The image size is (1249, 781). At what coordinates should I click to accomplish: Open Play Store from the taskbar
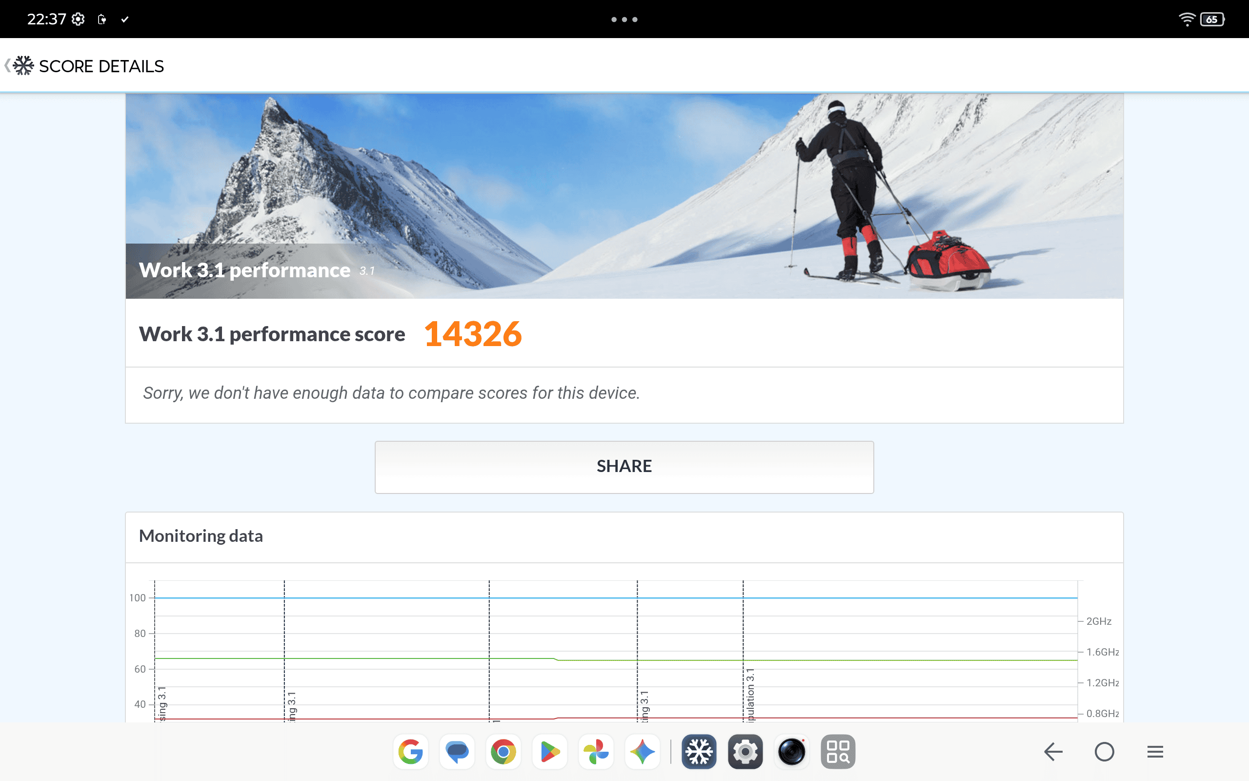click(550, 752)
